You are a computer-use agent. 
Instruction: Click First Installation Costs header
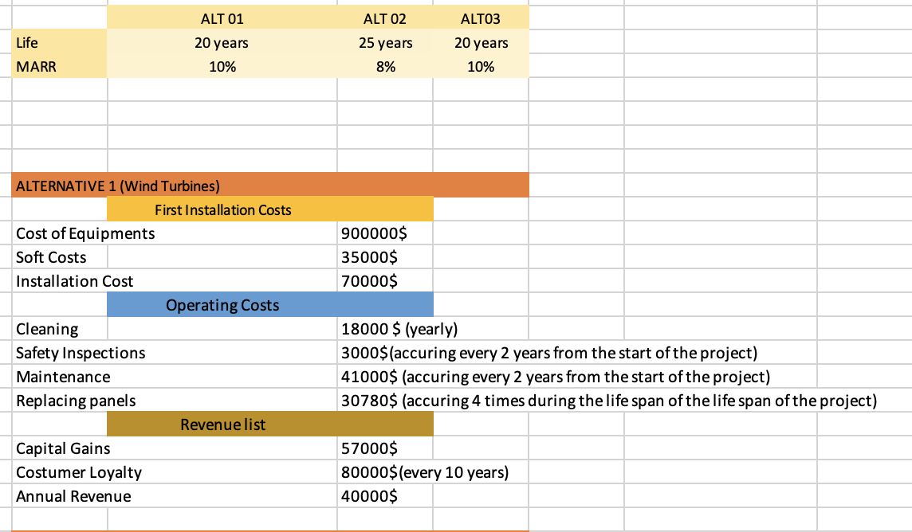click(x=270, y=209)
